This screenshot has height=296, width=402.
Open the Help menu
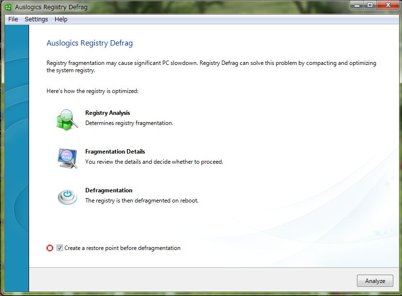(61, 19)
